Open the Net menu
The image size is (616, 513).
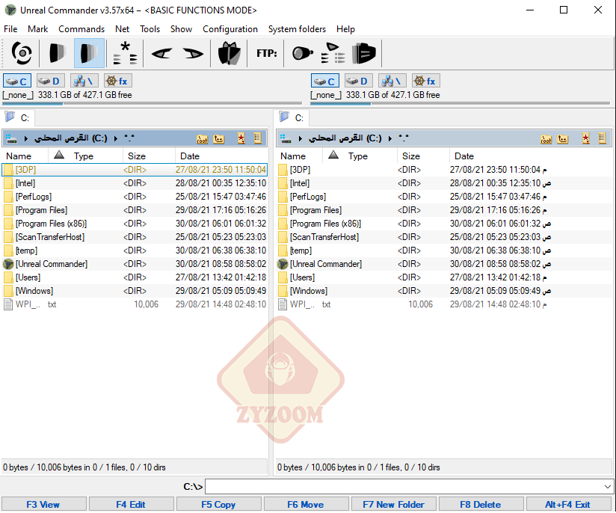122,29
